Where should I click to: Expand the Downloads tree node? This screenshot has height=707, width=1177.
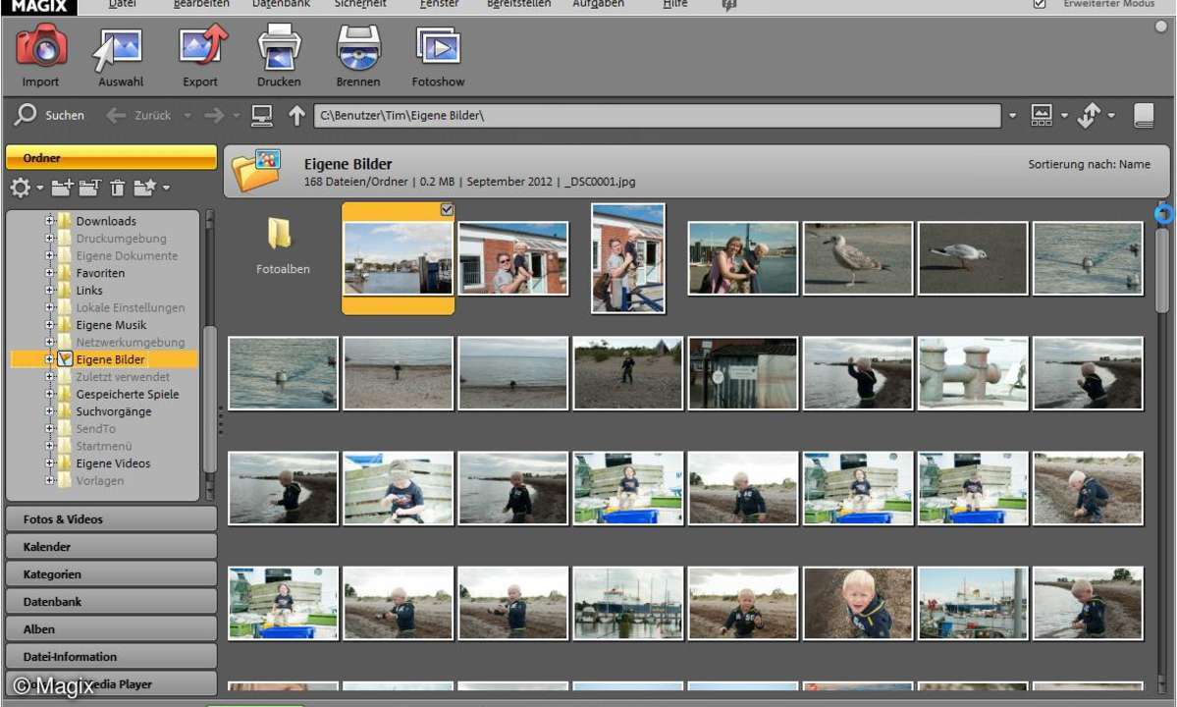pyautogui.click(x=49, y=221)
